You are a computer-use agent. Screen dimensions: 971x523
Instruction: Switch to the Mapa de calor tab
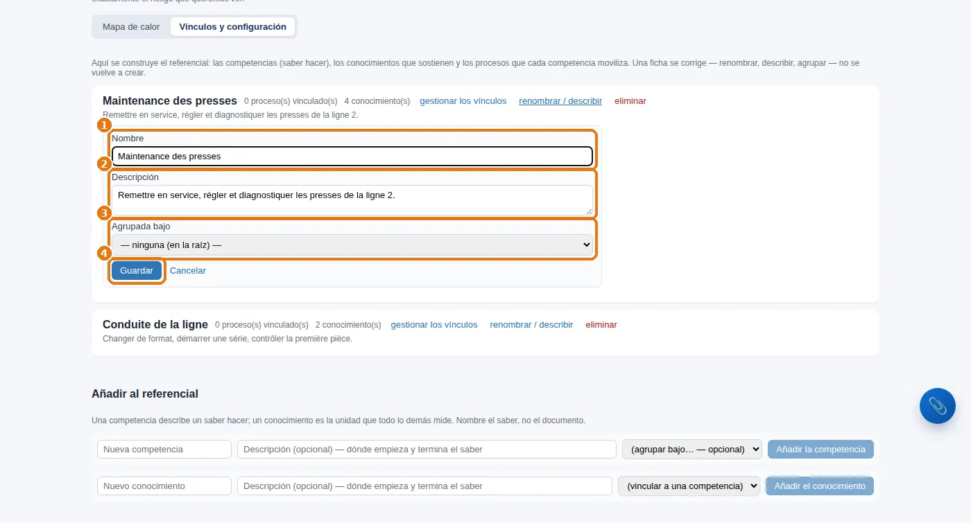coord(131,27)
